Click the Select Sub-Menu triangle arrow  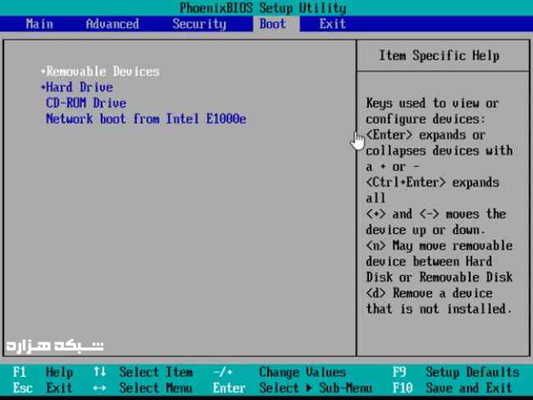(x=308, y=388)
